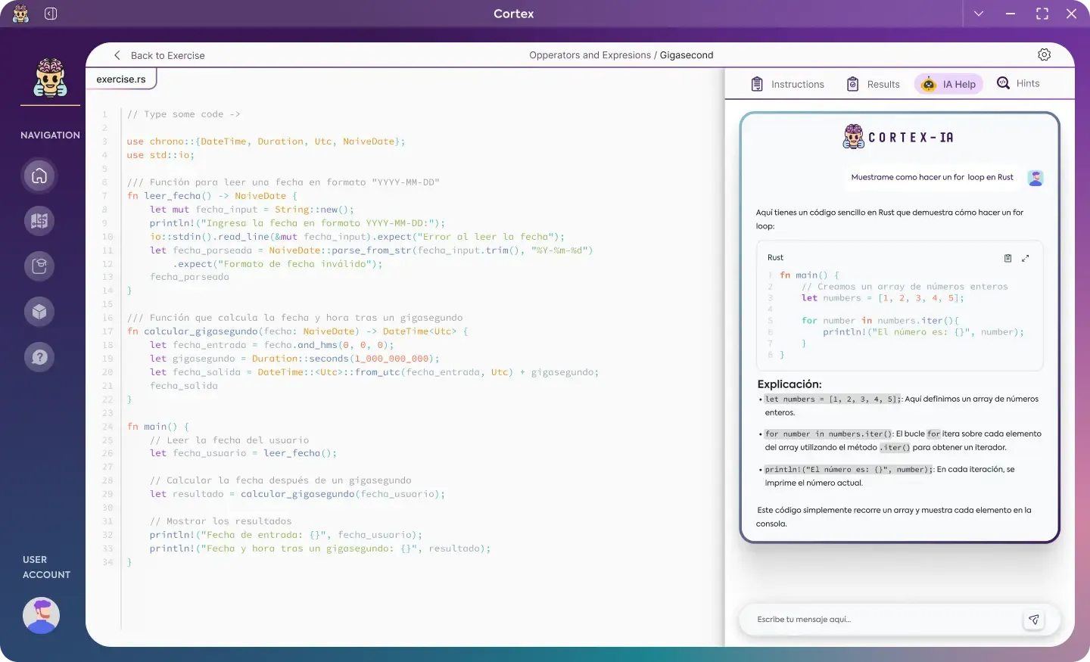
Task: Click the small Cortex logo in title bar
Action: 20,14
